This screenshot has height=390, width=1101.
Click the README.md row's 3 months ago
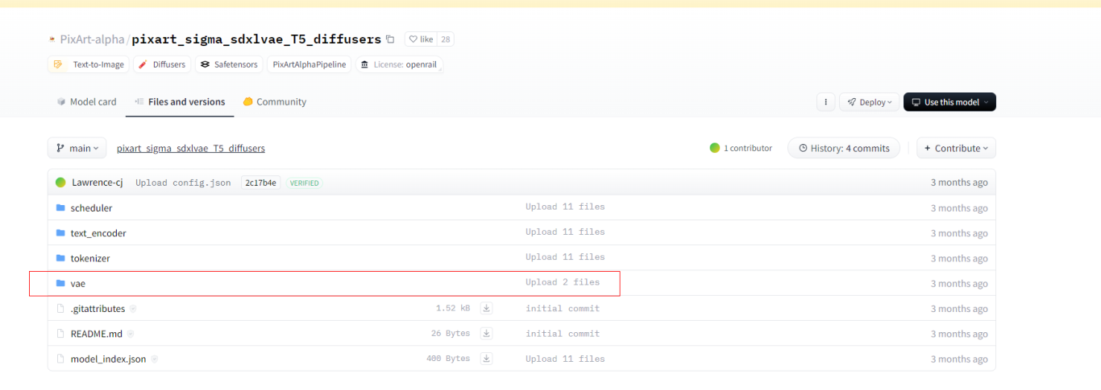point(959,334)
